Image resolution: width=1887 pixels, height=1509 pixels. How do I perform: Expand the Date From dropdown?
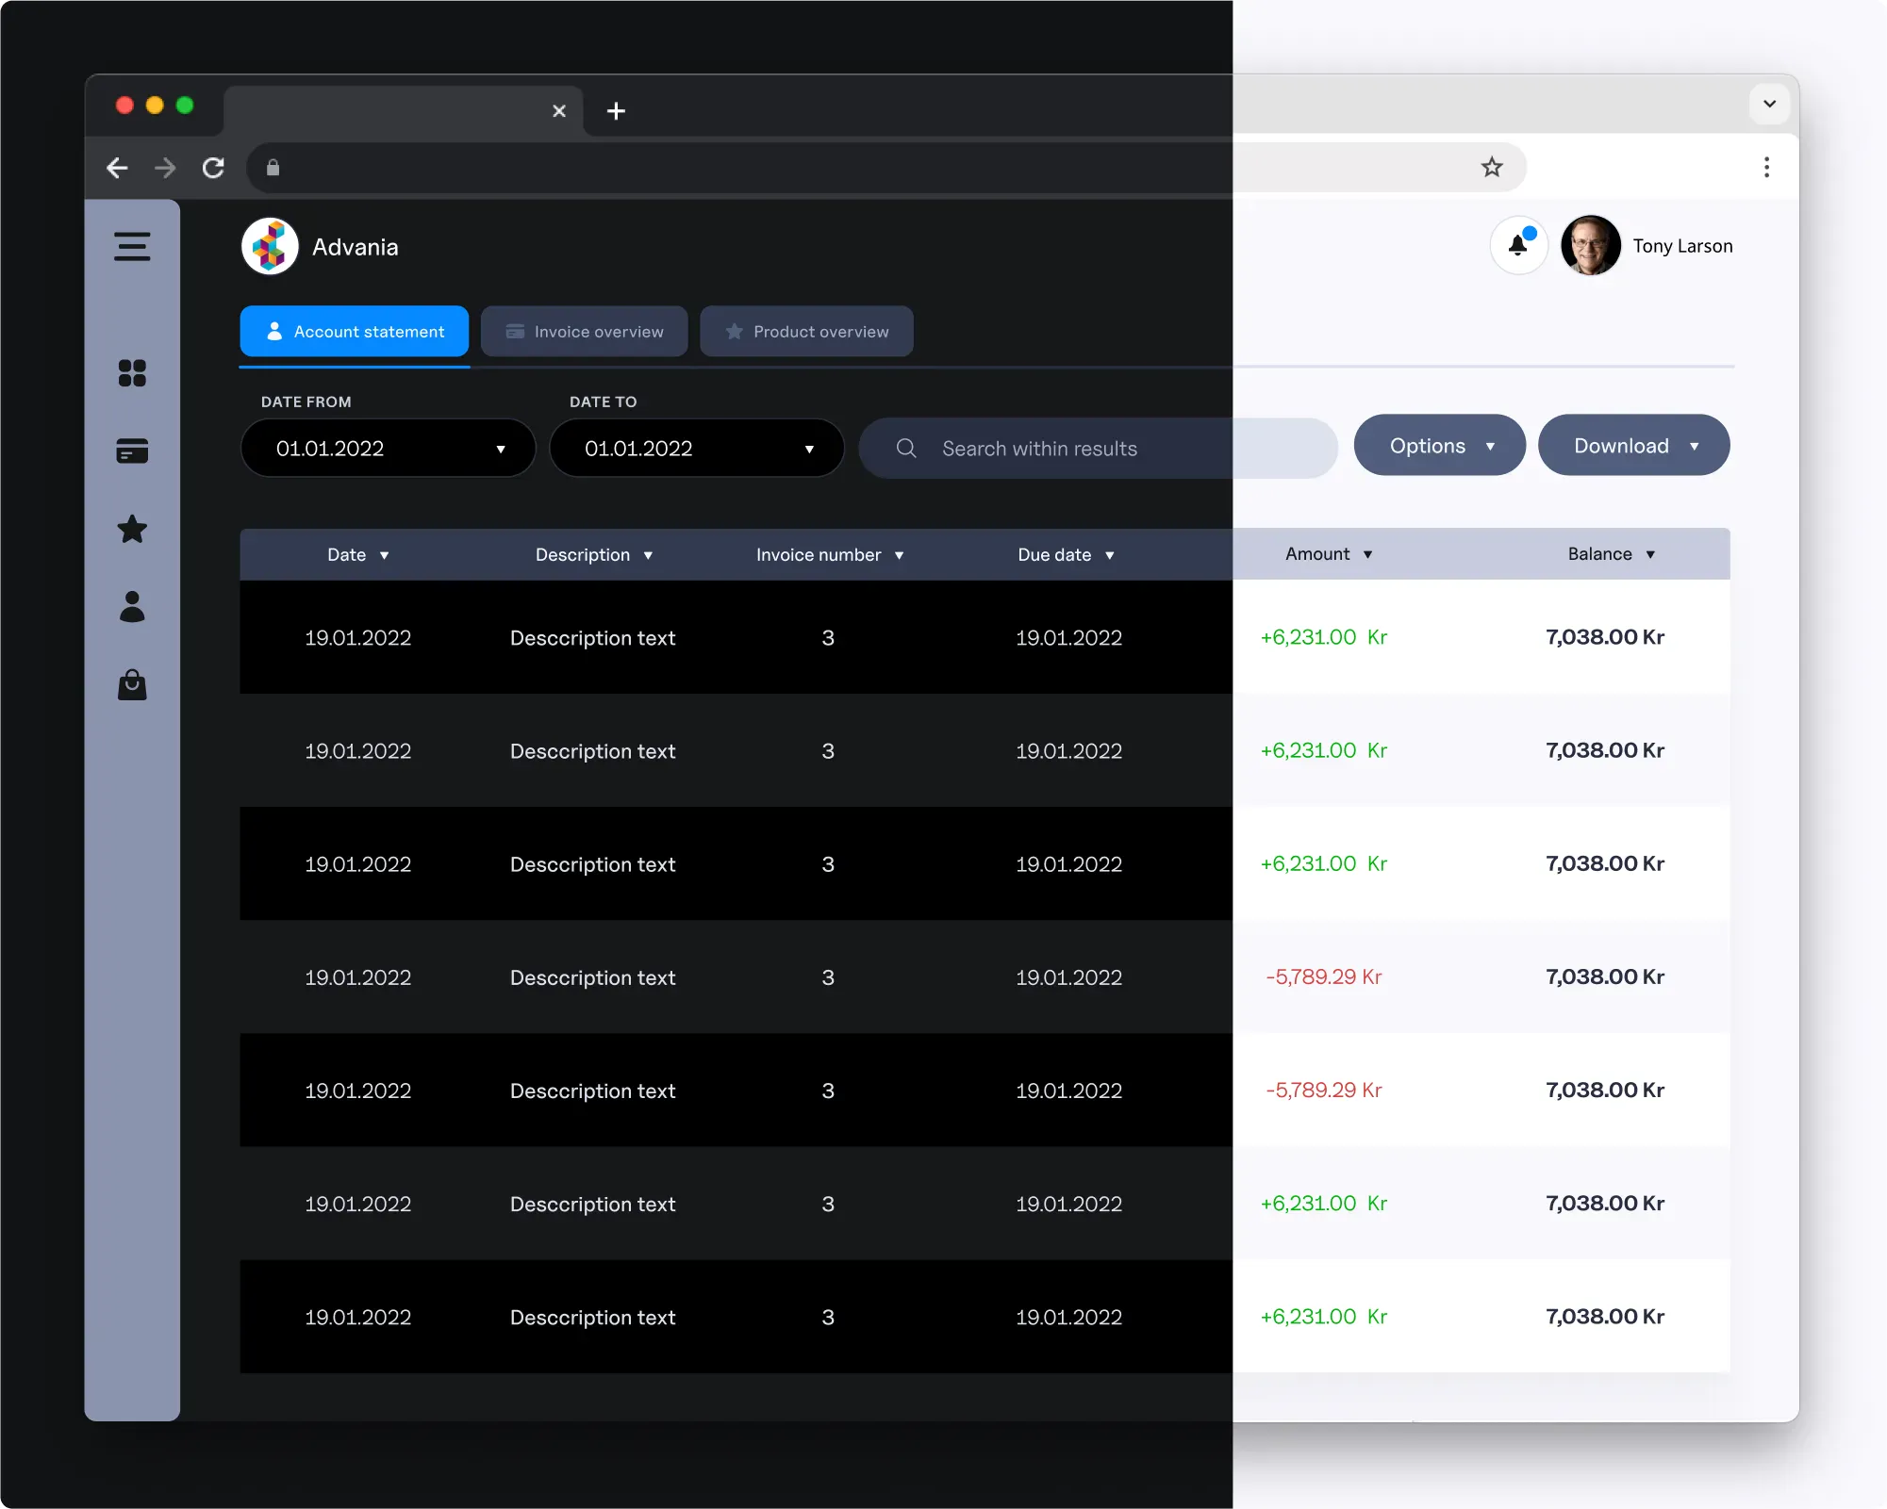(388, 449)
